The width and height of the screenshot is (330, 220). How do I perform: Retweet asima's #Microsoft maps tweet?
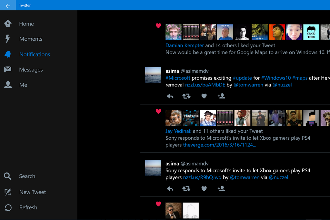click(186, 96)
